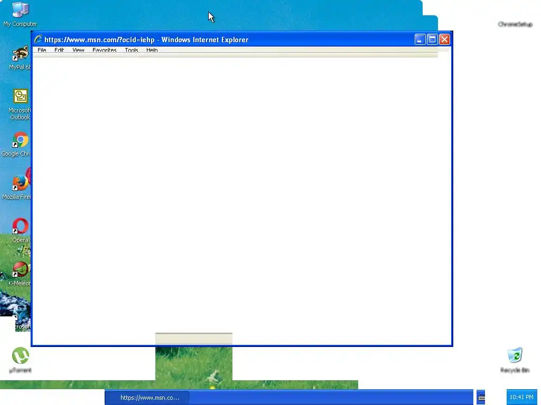541x405 pixels.
Task: Close the Internet Explorer window
Action: coord(444,40)
